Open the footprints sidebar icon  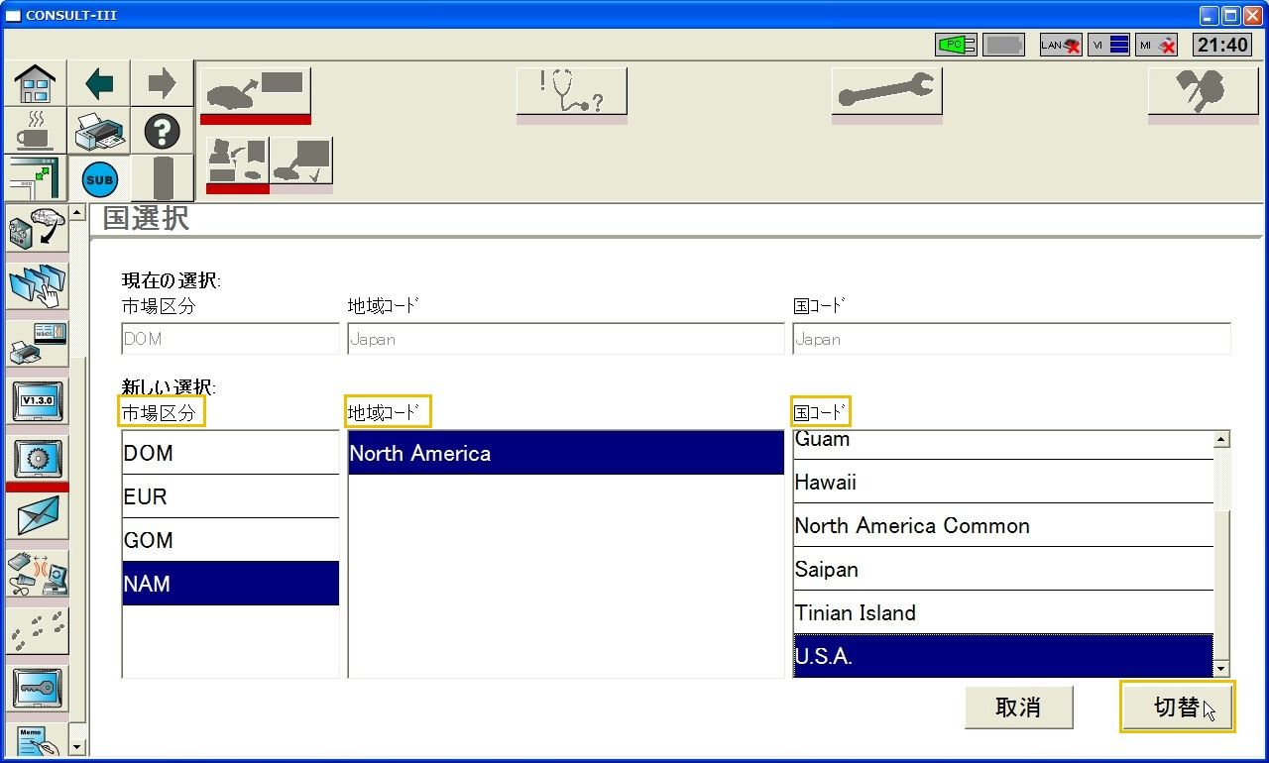pyautogui.click(x=38, y=631)
